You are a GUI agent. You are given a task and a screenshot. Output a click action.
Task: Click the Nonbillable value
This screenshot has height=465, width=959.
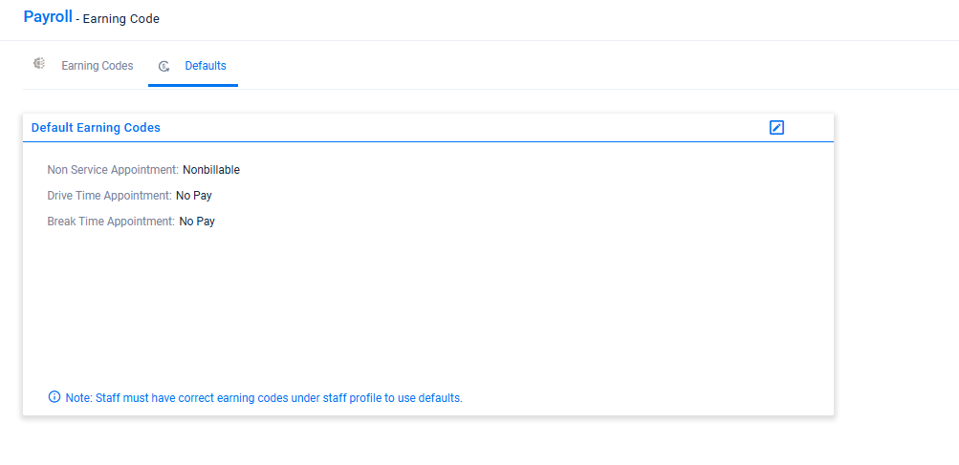pyautogui.click(x=211, y=170)
